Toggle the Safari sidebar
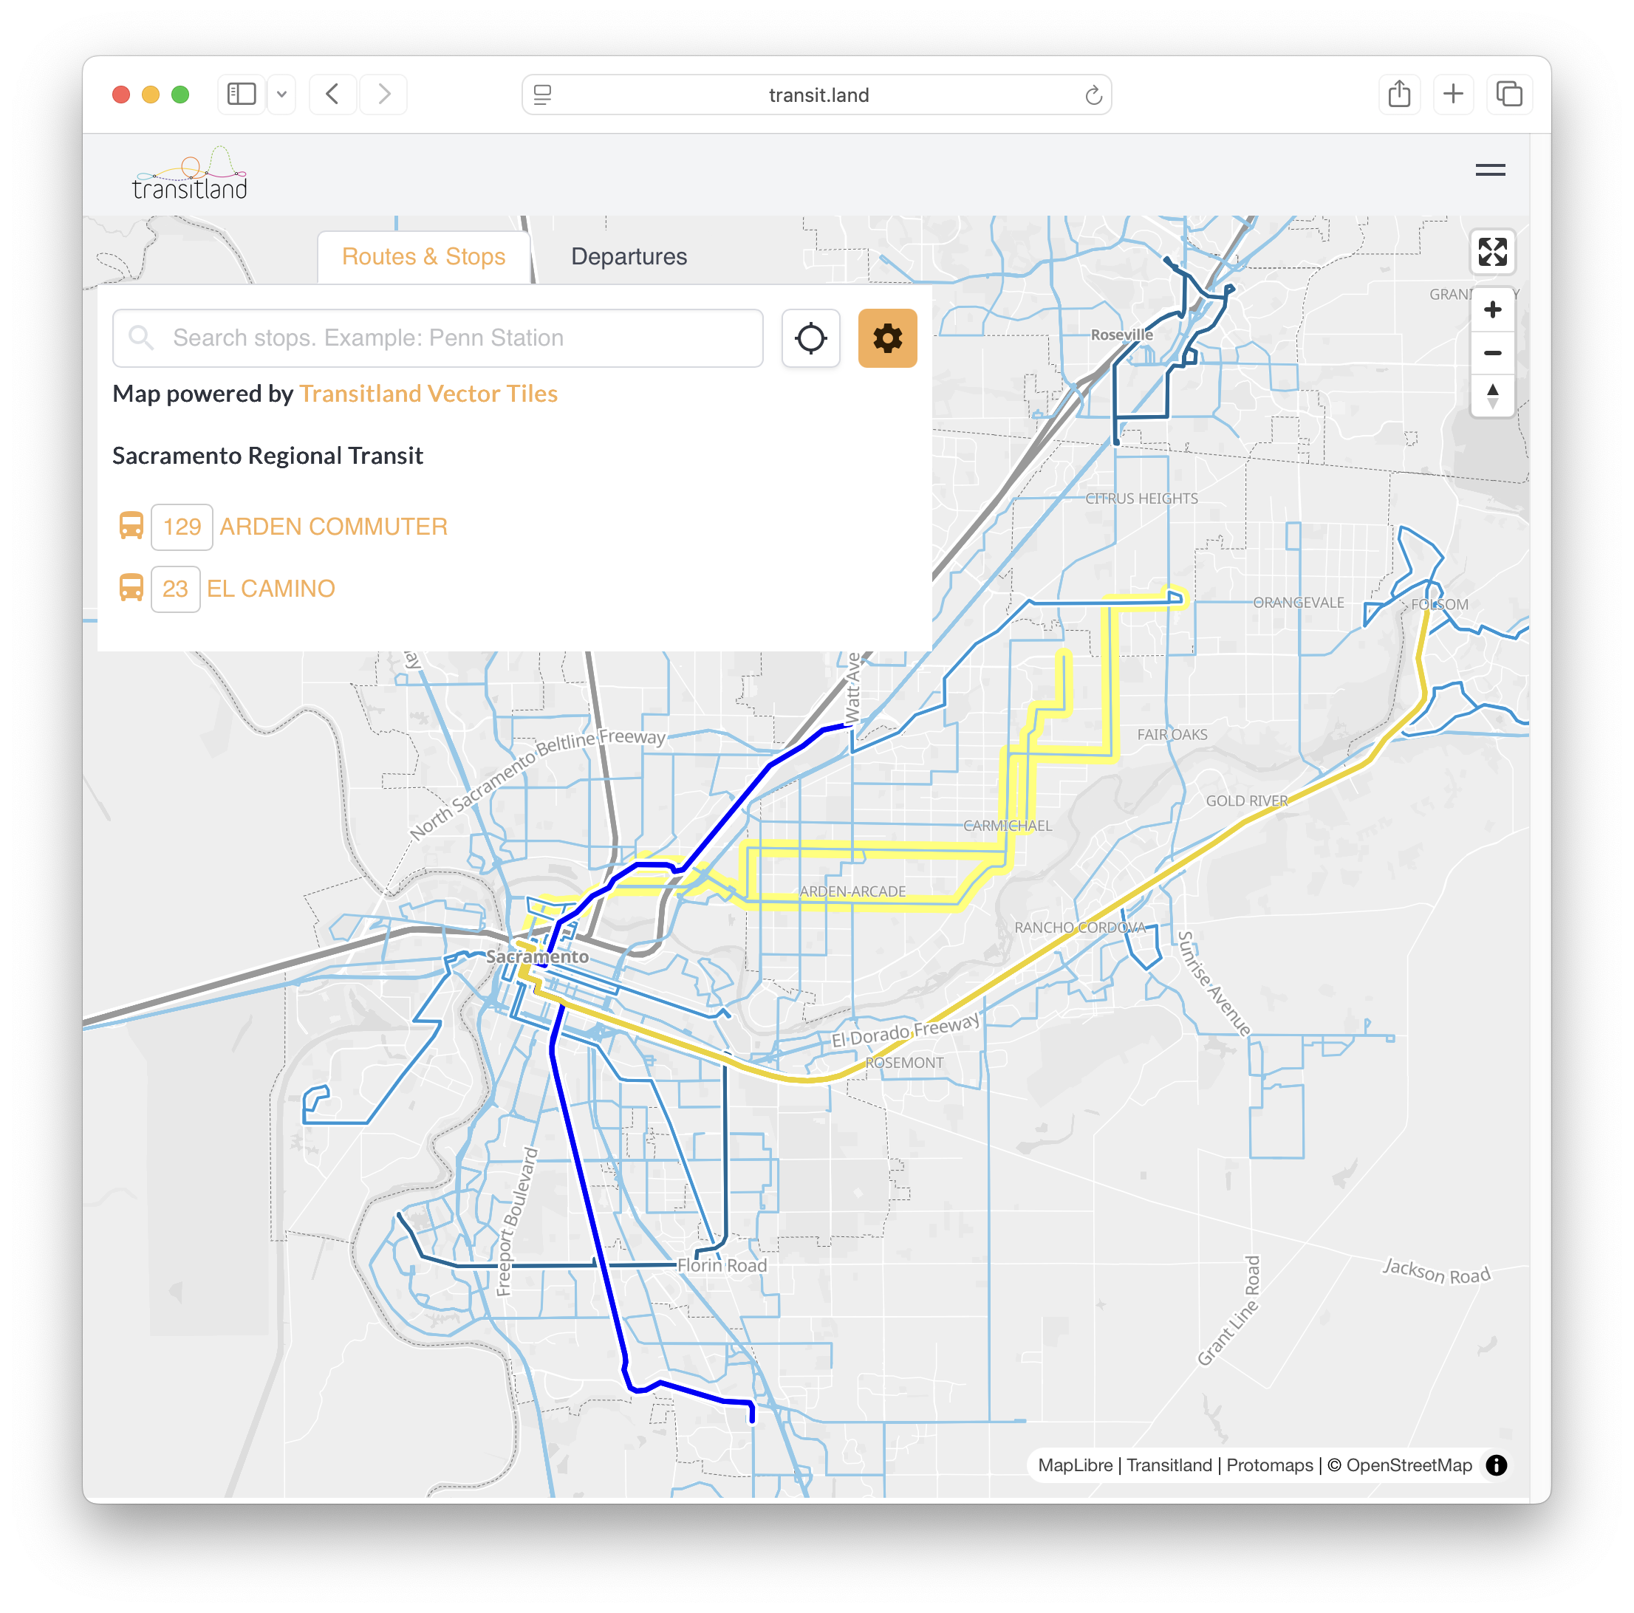The width and height of the screenshot is (1634, 1613). pyautogui.click(x=241, y=94)
